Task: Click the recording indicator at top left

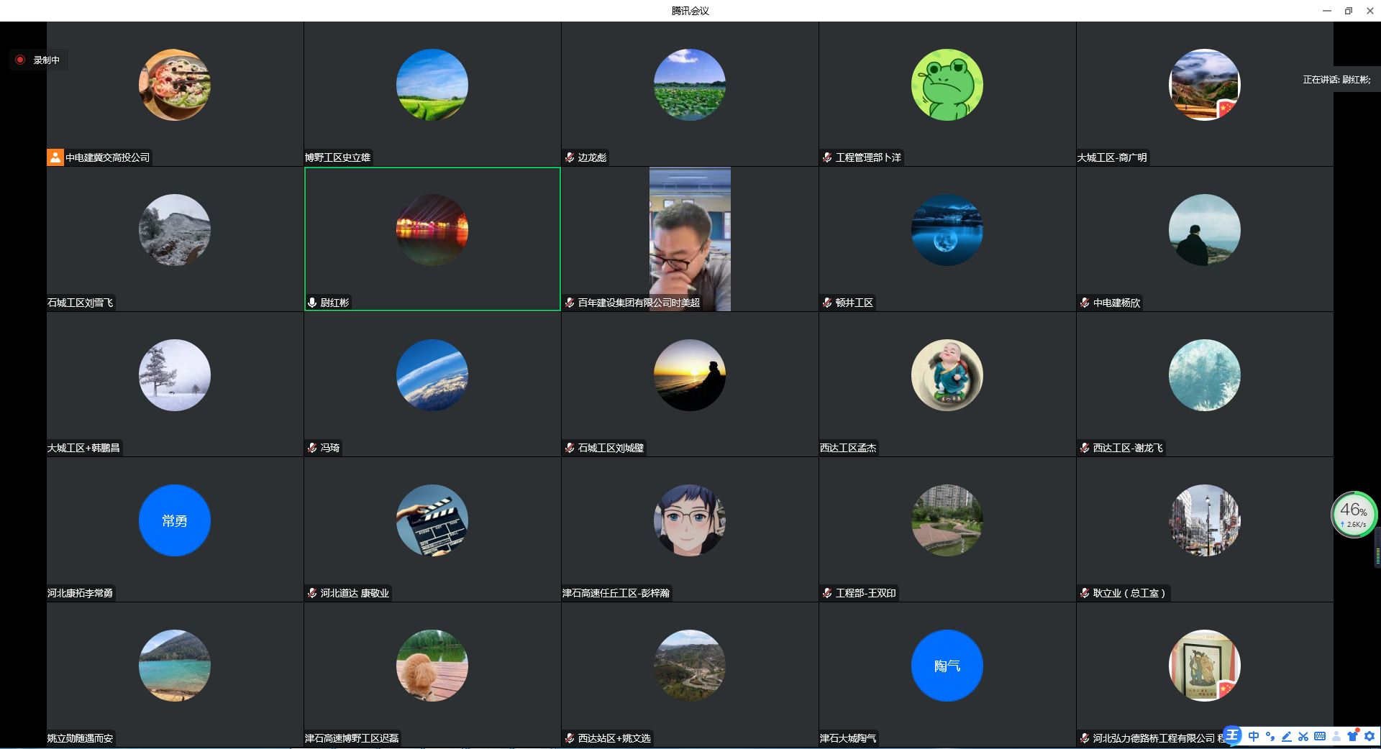Action: coord(39,60)
